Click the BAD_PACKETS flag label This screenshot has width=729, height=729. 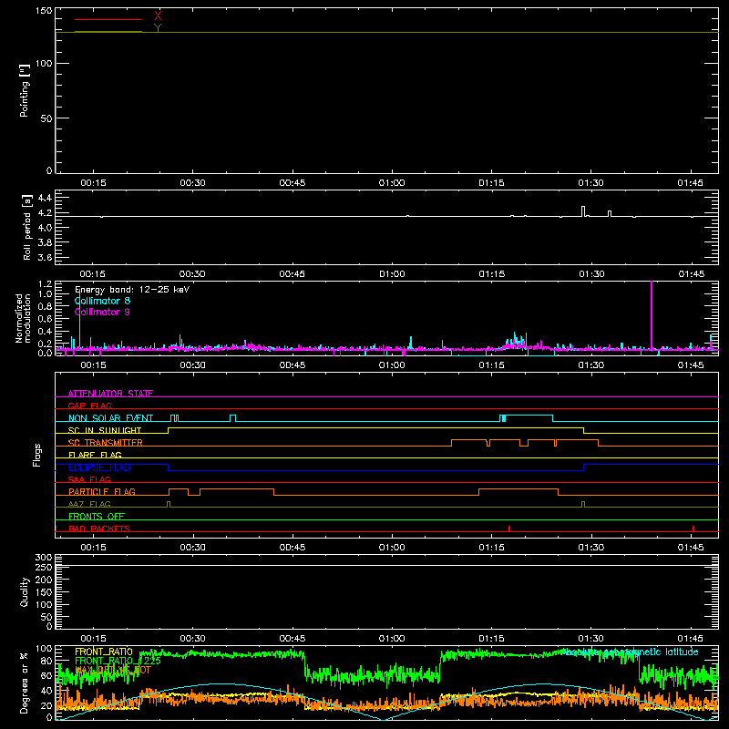(99, 529)
